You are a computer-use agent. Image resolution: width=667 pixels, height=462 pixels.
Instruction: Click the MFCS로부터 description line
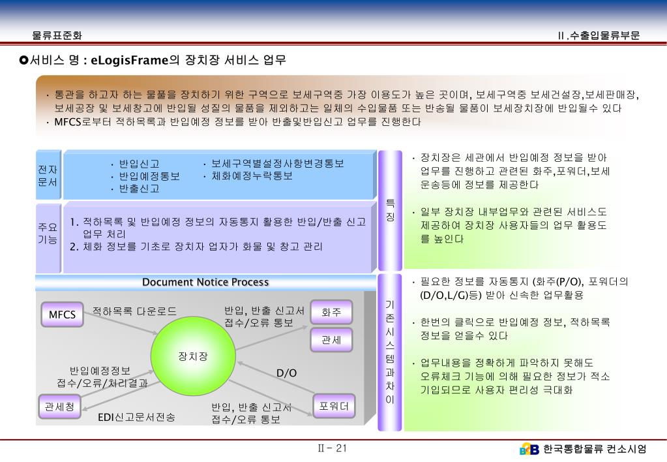(x=237, y=122)
